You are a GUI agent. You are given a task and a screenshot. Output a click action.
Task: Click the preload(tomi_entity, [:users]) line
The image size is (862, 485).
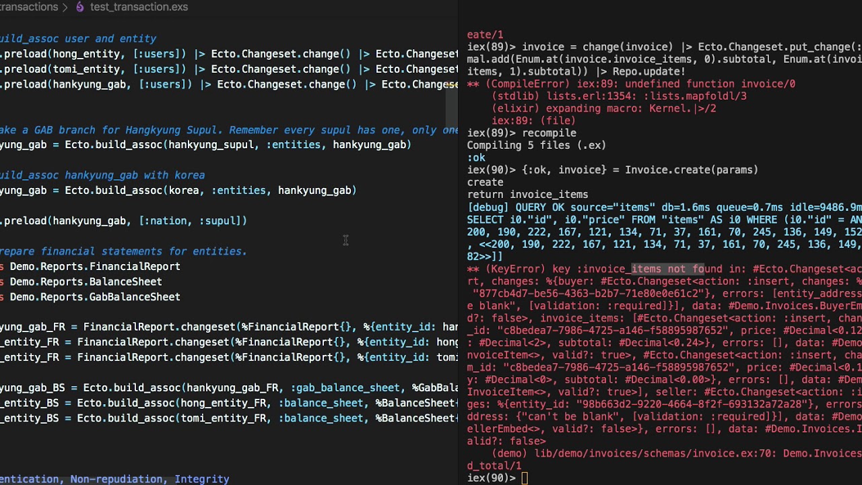[229, 69]
